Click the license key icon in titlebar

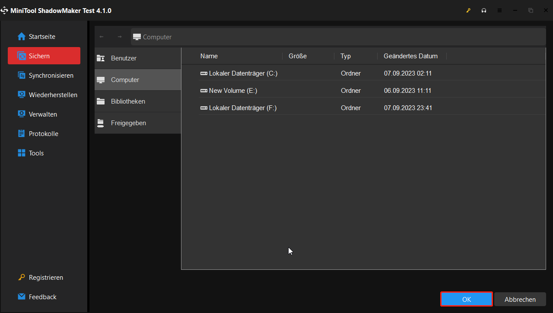(x=468, y=10)
